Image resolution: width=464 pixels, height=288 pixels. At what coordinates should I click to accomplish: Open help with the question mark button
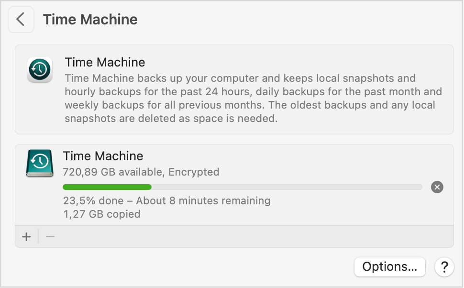pyautogui.click(x=444, y=266)
